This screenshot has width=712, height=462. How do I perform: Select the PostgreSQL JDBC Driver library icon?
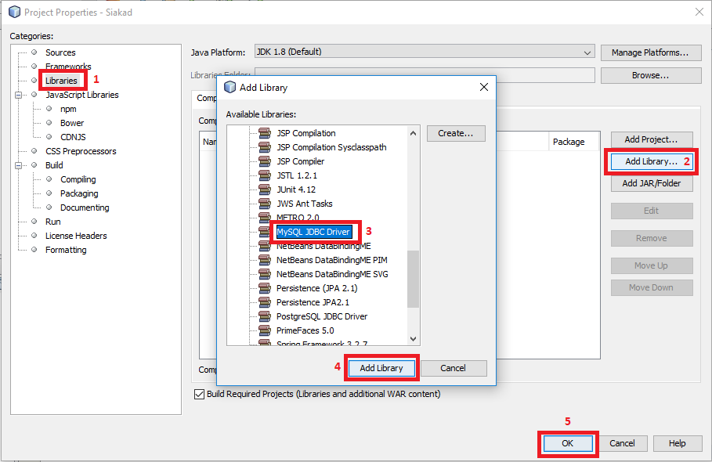[264, 316]
